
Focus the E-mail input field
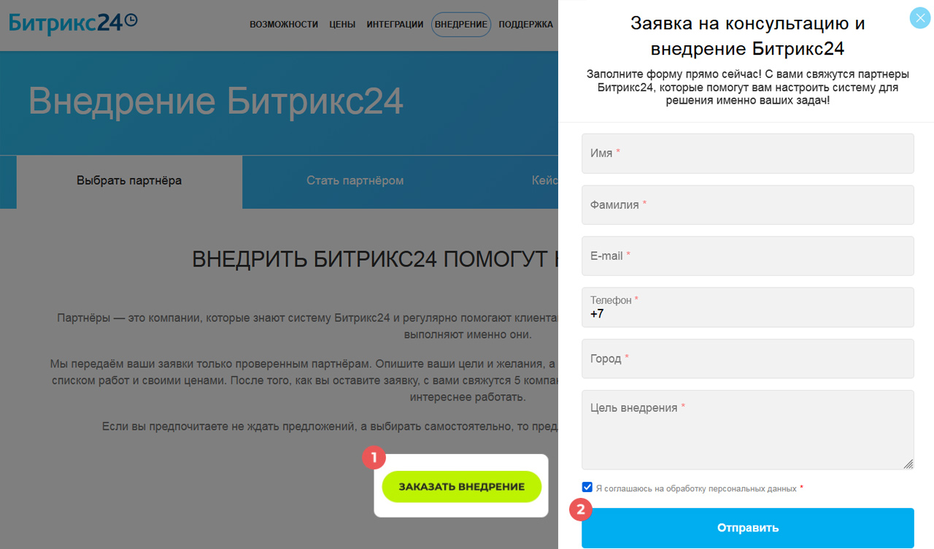748,256
